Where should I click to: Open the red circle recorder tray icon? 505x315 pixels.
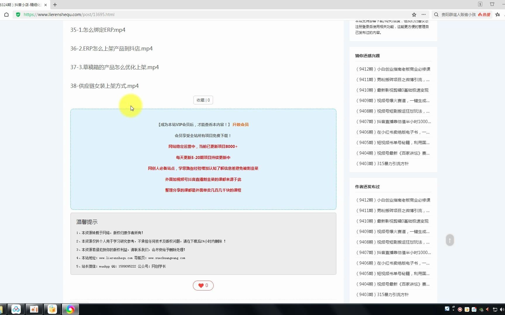460,309
